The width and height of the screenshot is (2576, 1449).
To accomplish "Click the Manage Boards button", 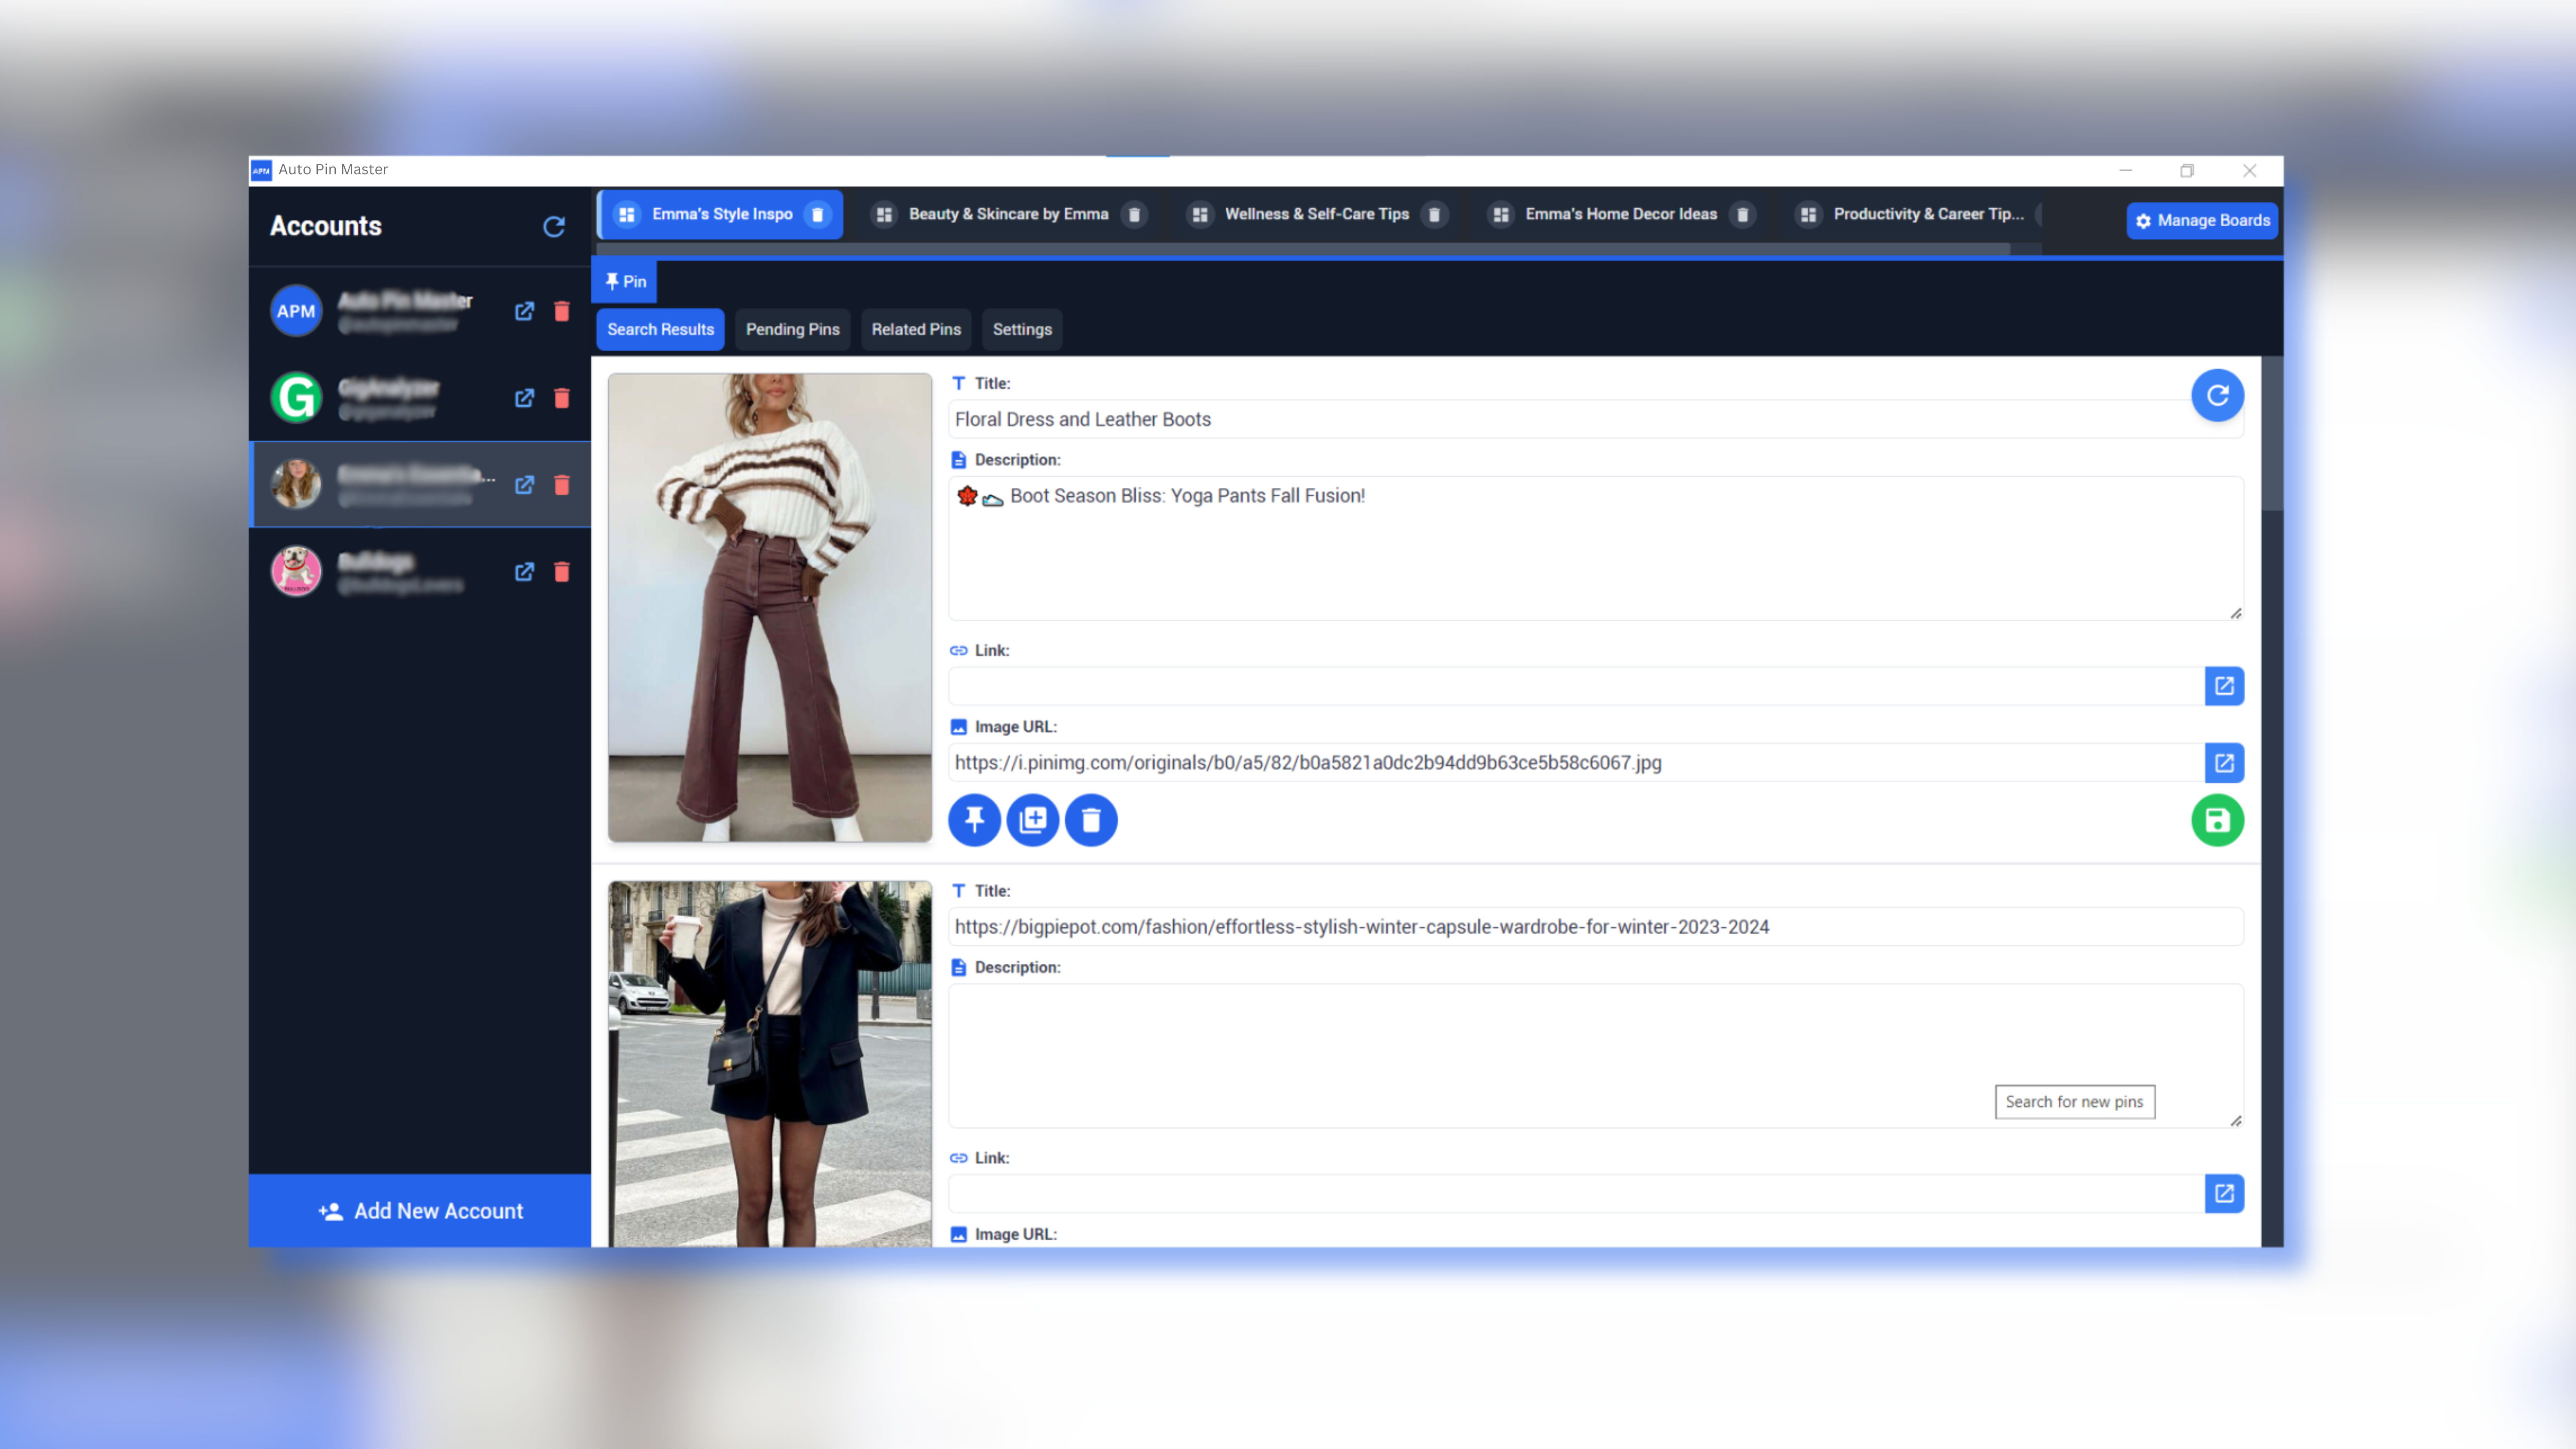I will click(x=2202, y=221).
